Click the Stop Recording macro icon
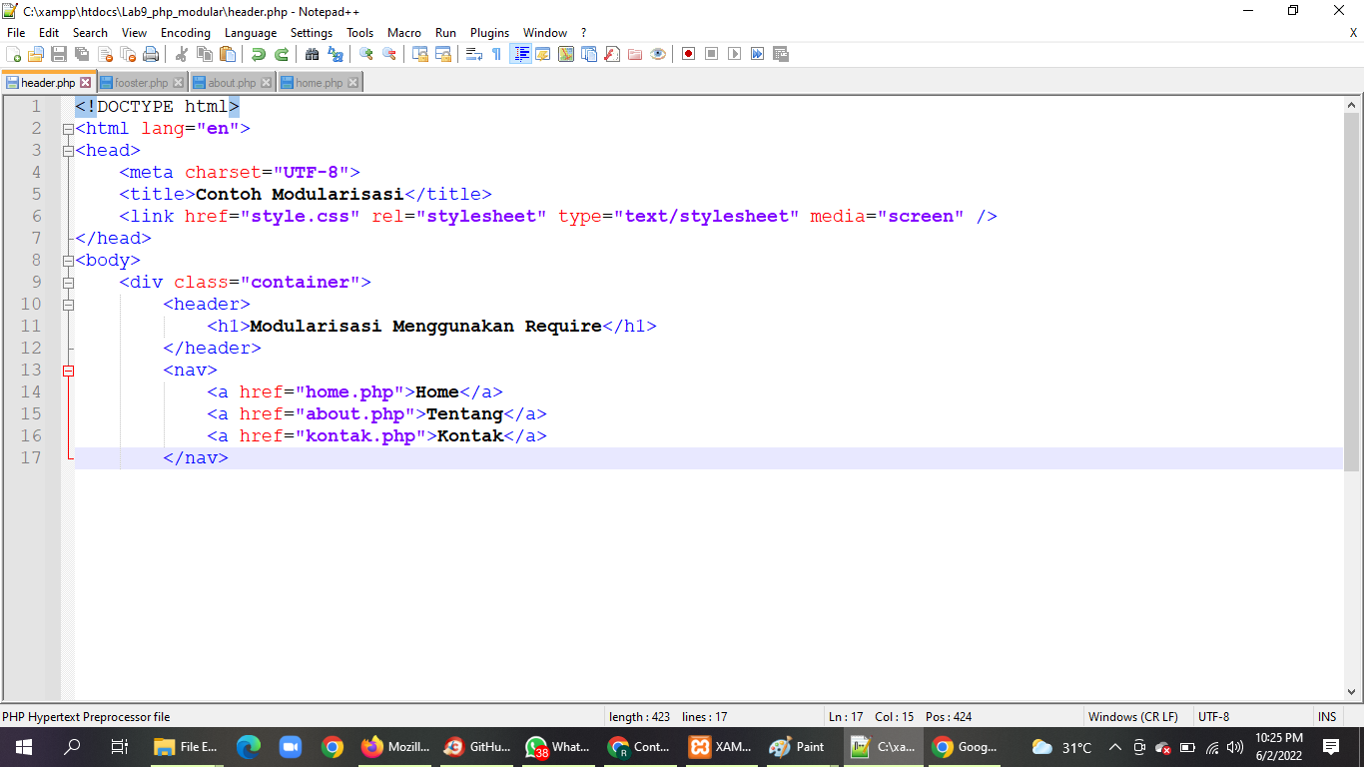 pos(712,54)
